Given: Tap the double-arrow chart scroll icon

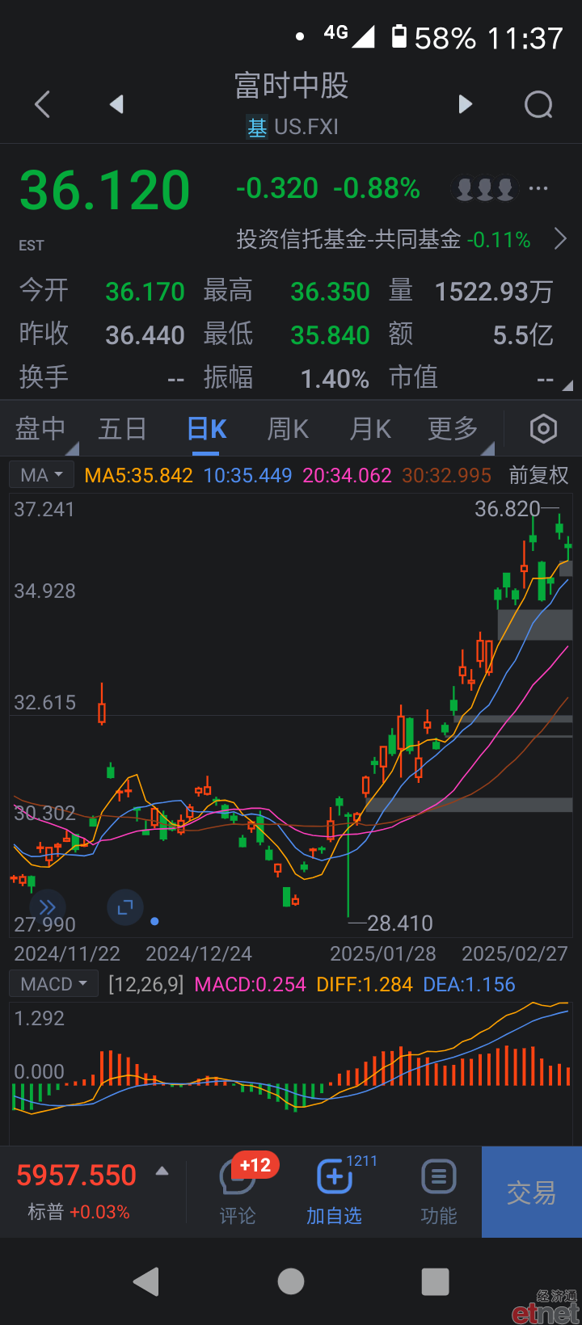Looking at the screenshot, I should coord(47,906).
